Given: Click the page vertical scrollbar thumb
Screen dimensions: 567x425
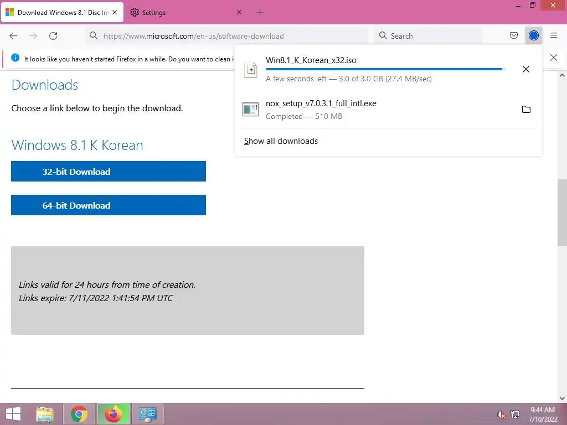Looking at the screenshot, I should pyautogui.click(x=562, y=212).
